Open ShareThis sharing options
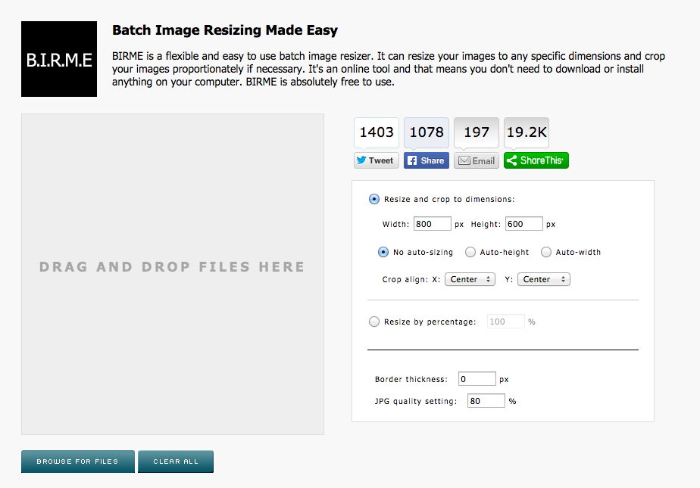Screen dimensions: 700x488 click(x=536, y=160)
